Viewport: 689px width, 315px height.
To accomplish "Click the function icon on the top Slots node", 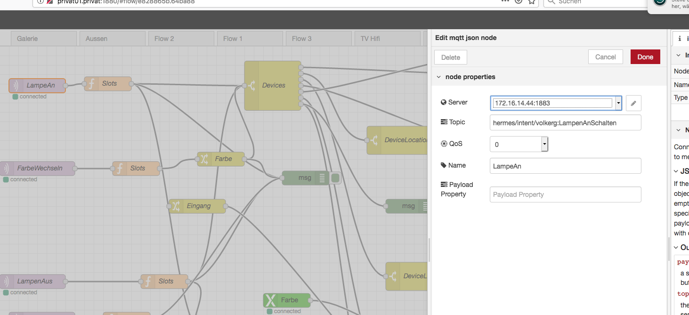I will [91, 84].
